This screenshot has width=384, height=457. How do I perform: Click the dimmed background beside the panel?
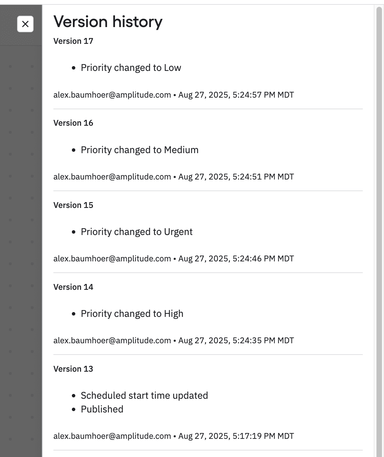tap(21, 240)
